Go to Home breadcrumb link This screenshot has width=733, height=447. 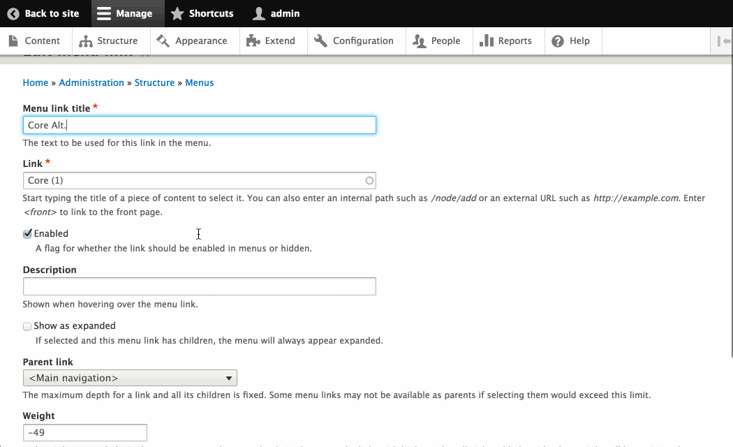36,82
